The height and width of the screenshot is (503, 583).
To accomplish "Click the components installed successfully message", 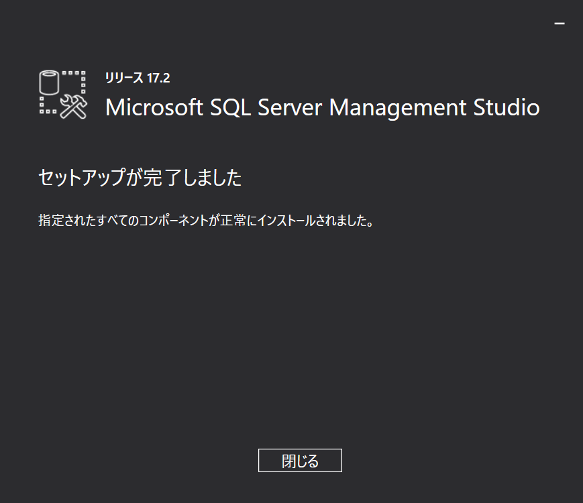I will [x=207, y=221].
